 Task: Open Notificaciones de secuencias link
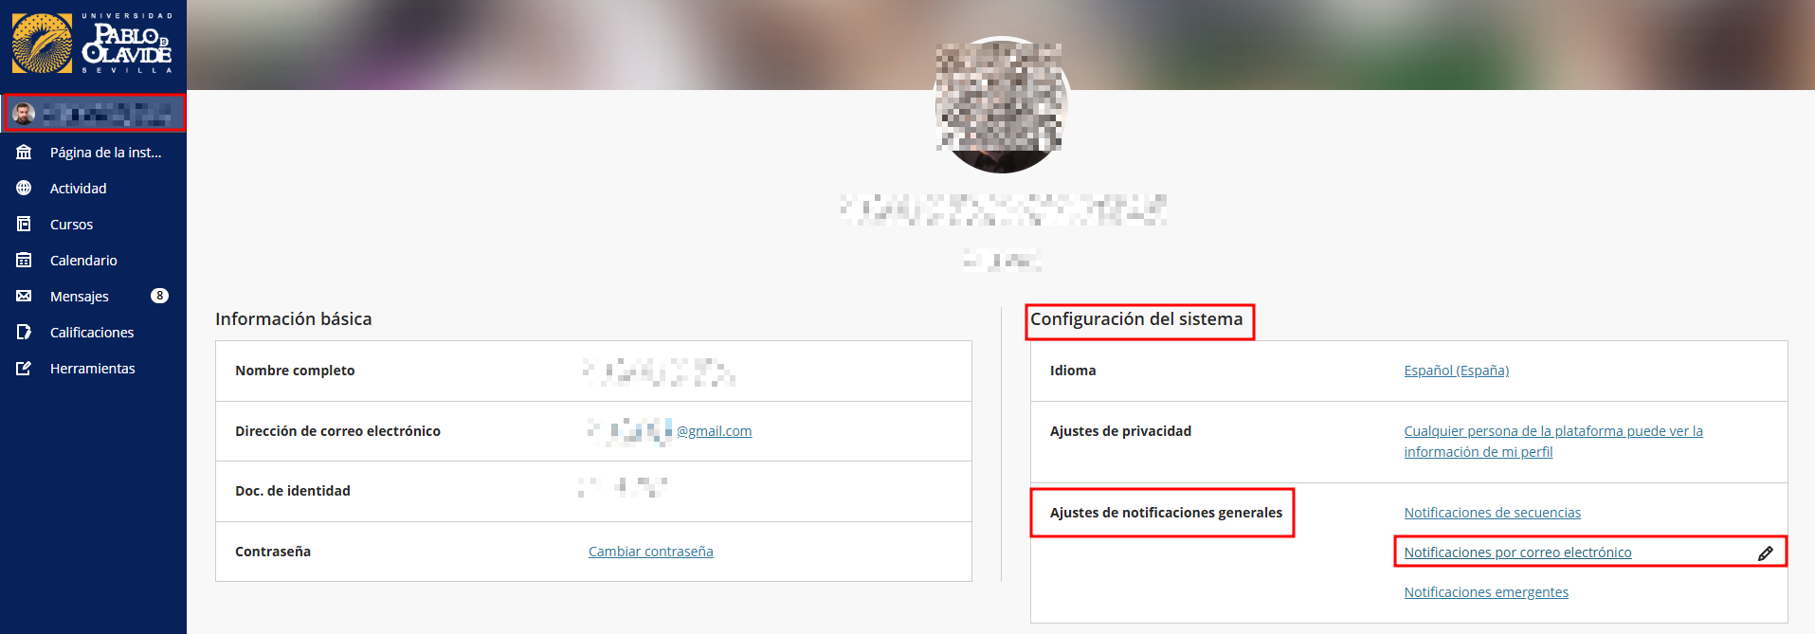[x=1493, y=513]
